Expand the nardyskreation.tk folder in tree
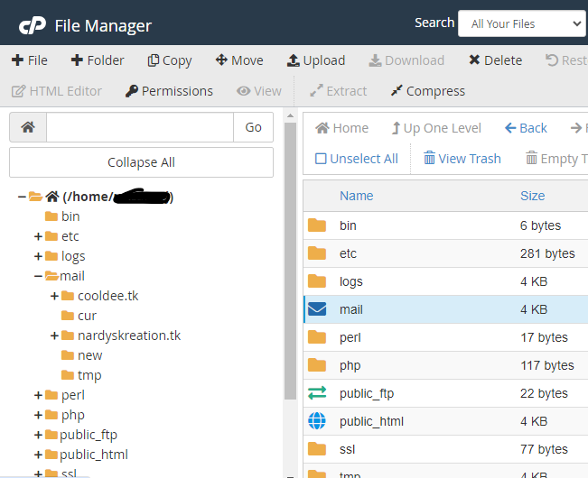The image size is (588, 478). [54, 336]
